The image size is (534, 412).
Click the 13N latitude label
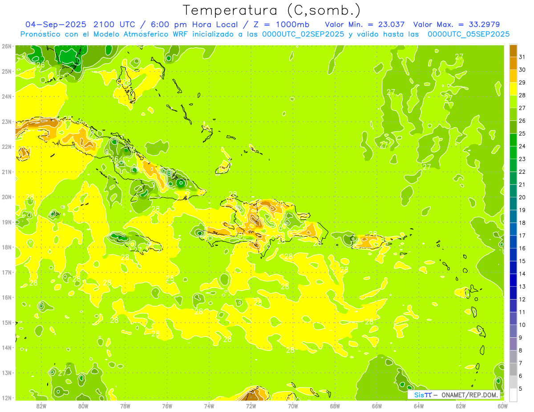pos(6,373)
